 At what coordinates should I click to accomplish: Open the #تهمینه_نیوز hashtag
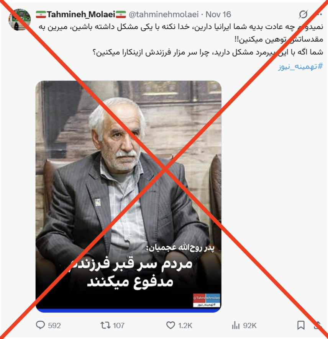(300, 66)
